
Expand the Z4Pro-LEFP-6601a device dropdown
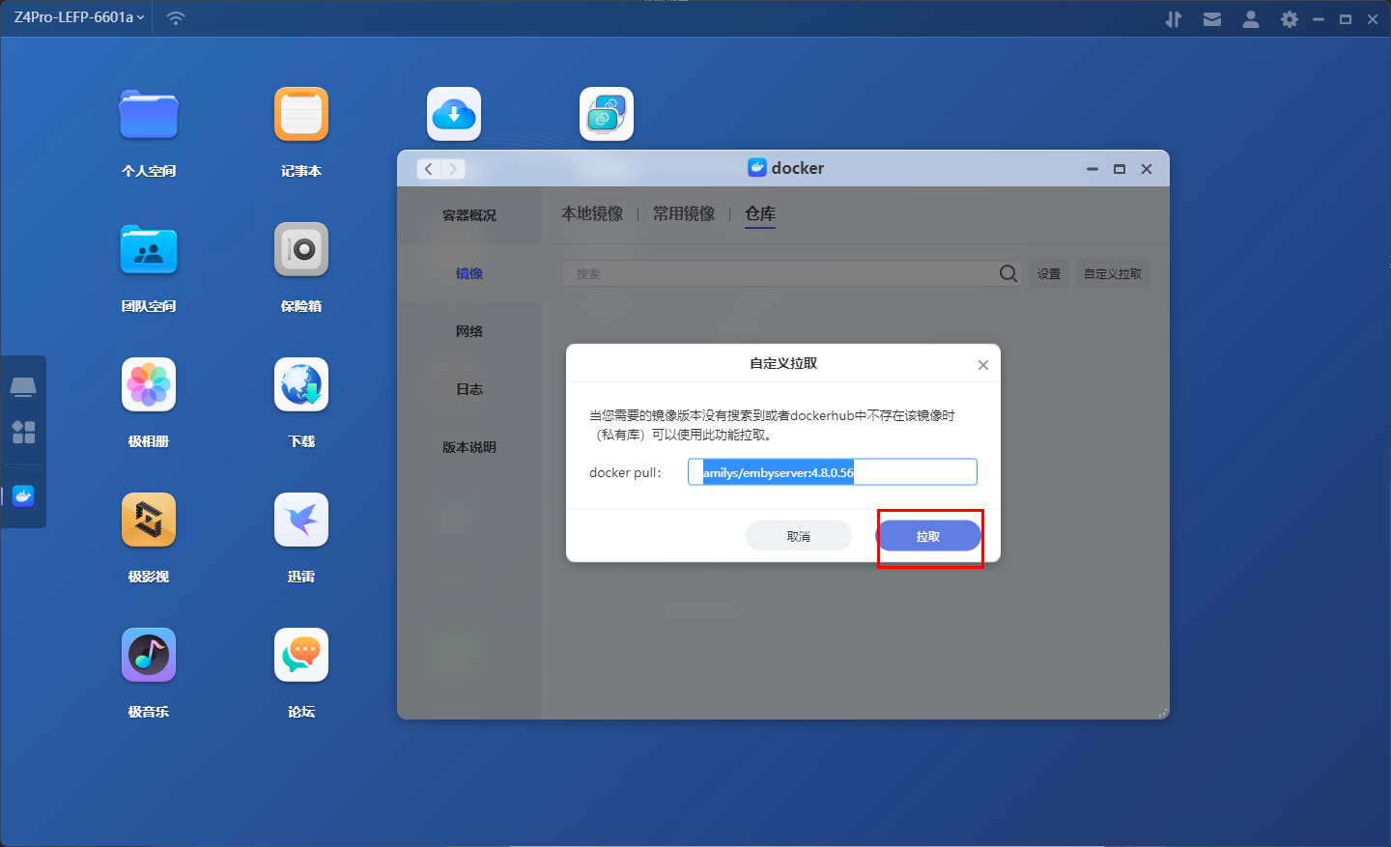tap(79, 17)
